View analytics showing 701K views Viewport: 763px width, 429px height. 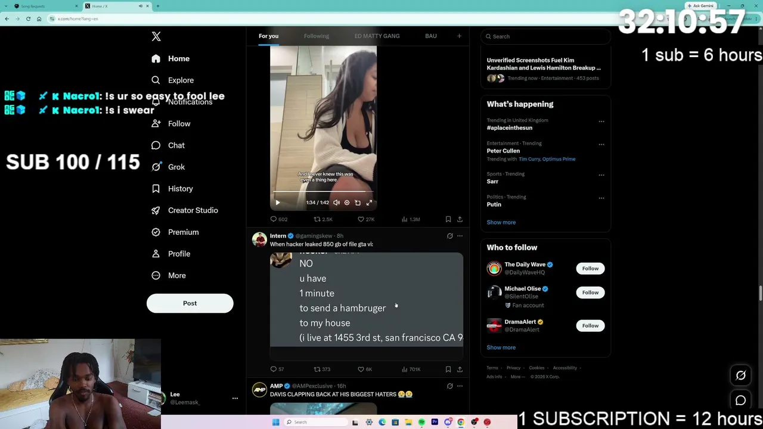point(411,369)
